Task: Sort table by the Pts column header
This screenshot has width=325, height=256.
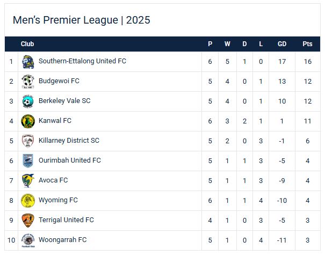Action: tap(307, 44)
